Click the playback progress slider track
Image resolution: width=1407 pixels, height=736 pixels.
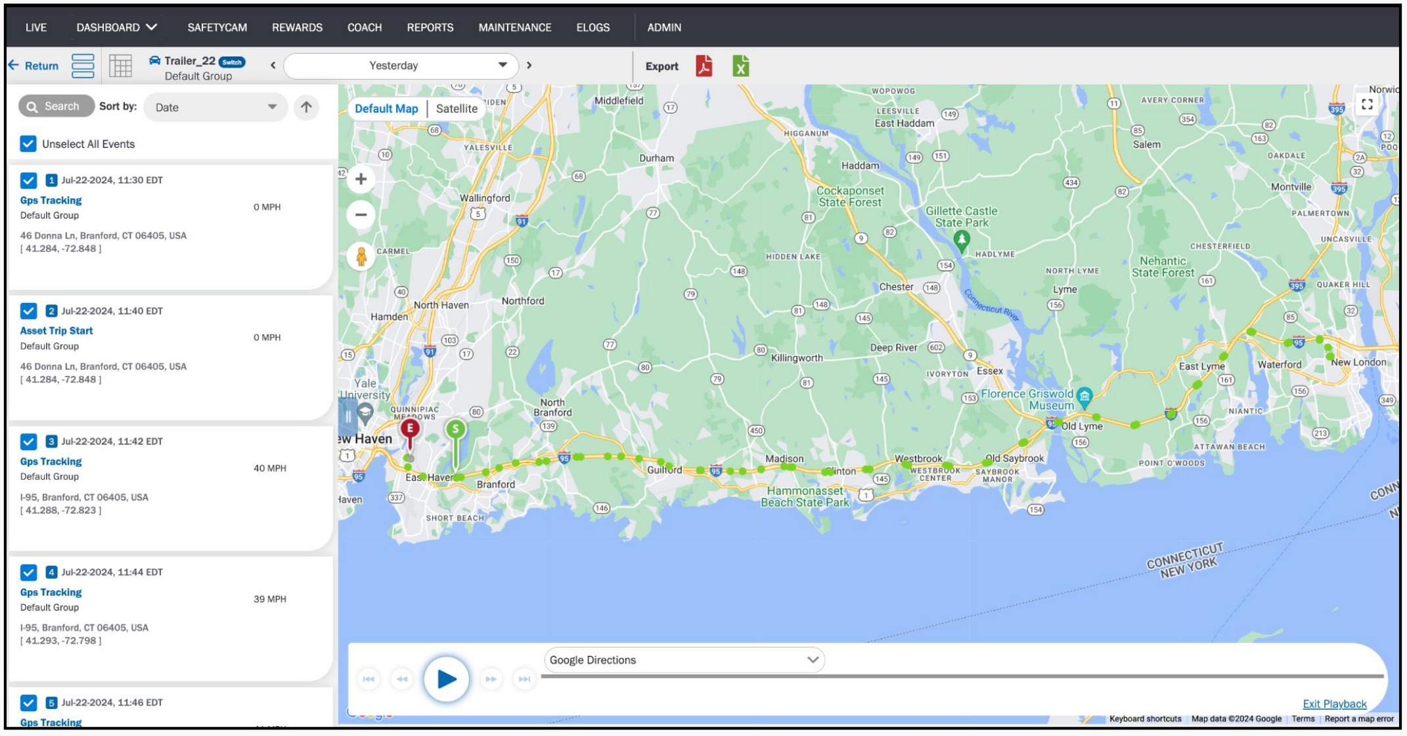[962, 676]
